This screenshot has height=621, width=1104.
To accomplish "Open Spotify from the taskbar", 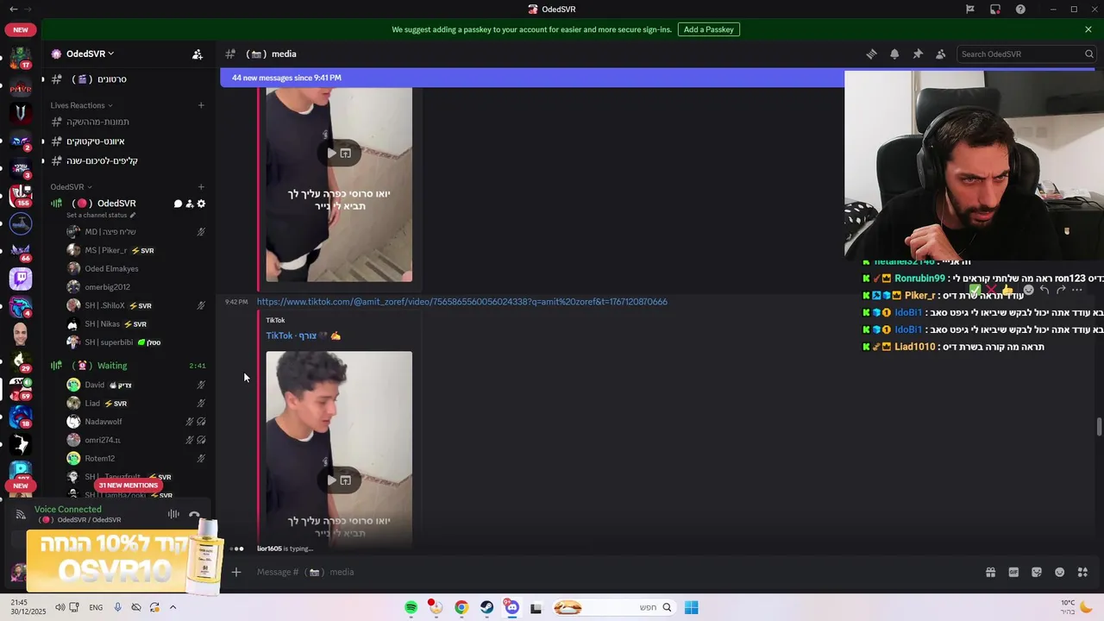I will pos(411,607).
